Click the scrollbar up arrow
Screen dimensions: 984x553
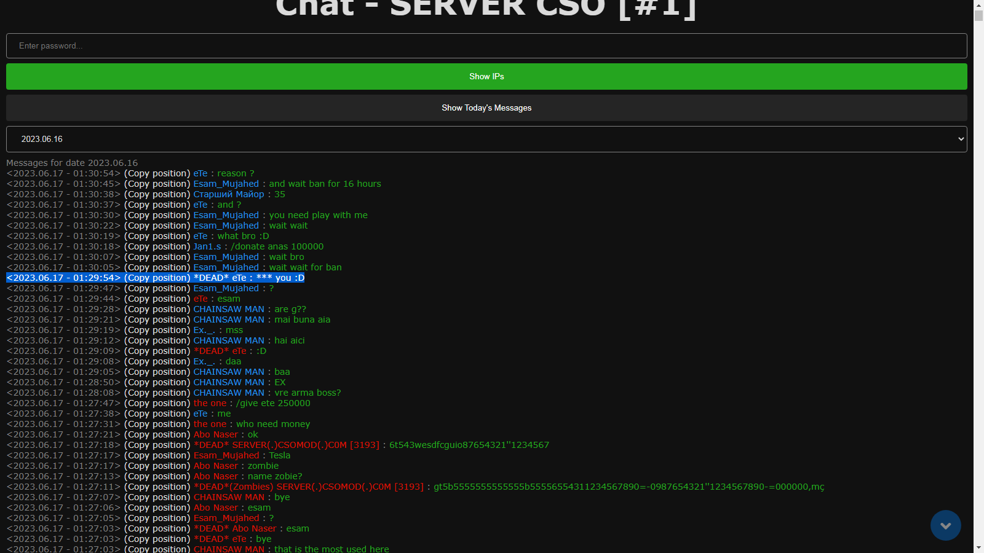pos(978,5)
